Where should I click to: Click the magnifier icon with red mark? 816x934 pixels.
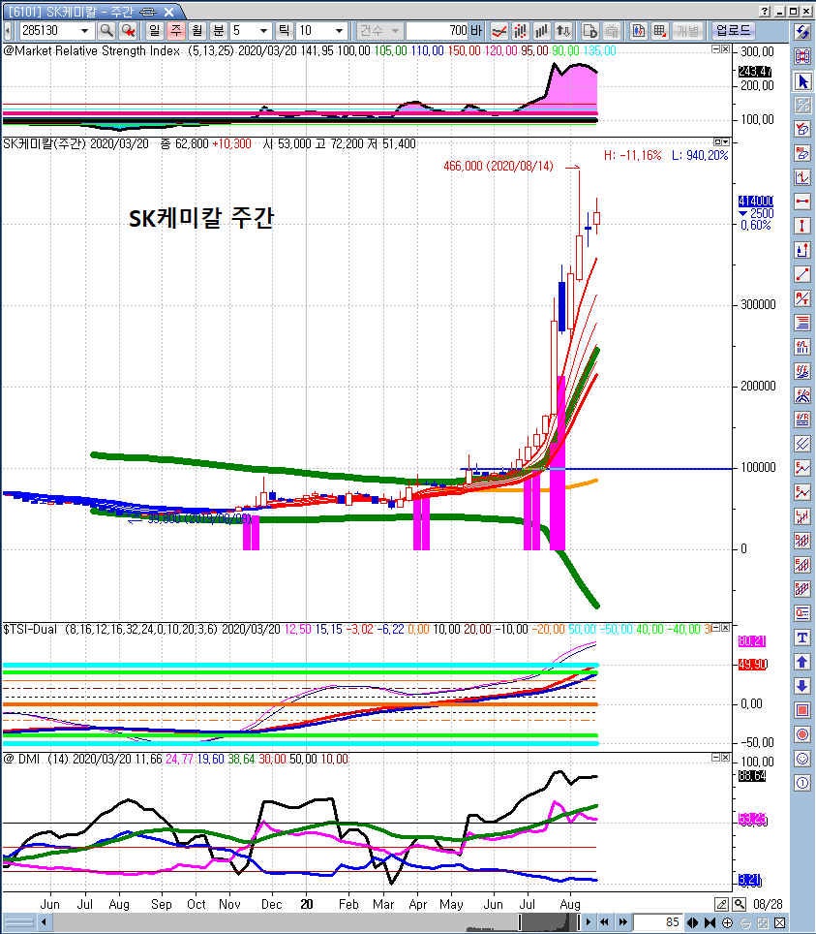coord(128,30)
